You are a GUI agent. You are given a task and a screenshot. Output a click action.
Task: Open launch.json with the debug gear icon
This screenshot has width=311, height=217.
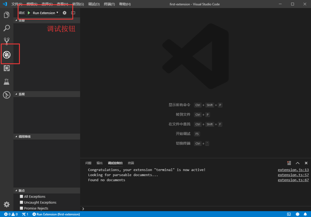coord(64,13)
